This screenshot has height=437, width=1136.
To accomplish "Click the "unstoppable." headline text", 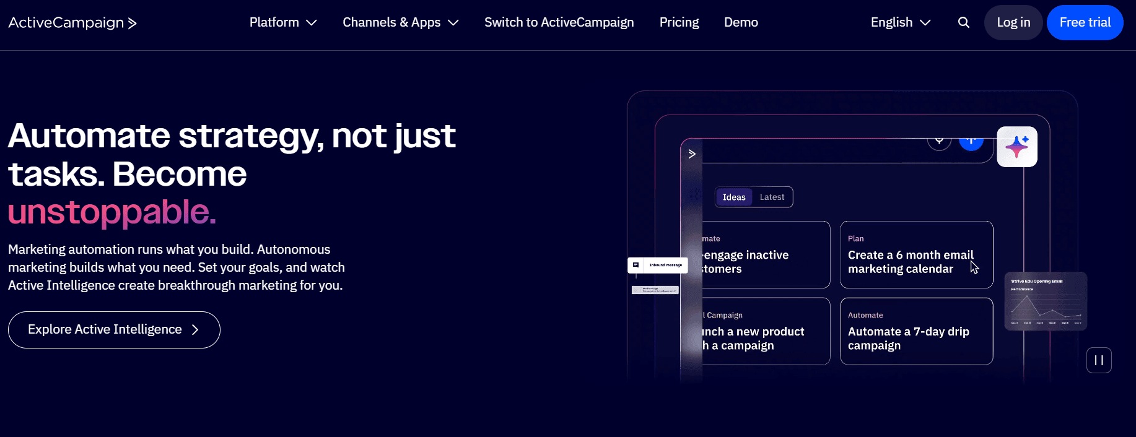I will (x=112, y=212).
